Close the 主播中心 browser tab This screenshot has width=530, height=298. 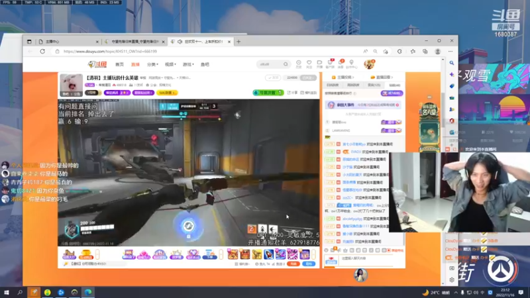(x=97, y=42)
